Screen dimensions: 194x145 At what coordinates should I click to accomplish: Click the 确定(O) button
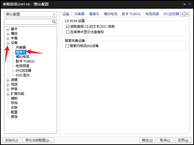tap(147, 140)
